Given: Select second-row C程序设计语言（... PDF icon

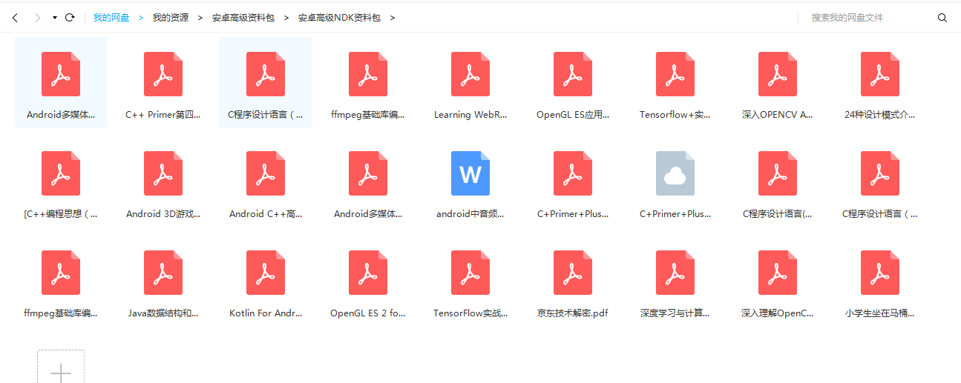Looking at the screenshot, I should 880,173.
